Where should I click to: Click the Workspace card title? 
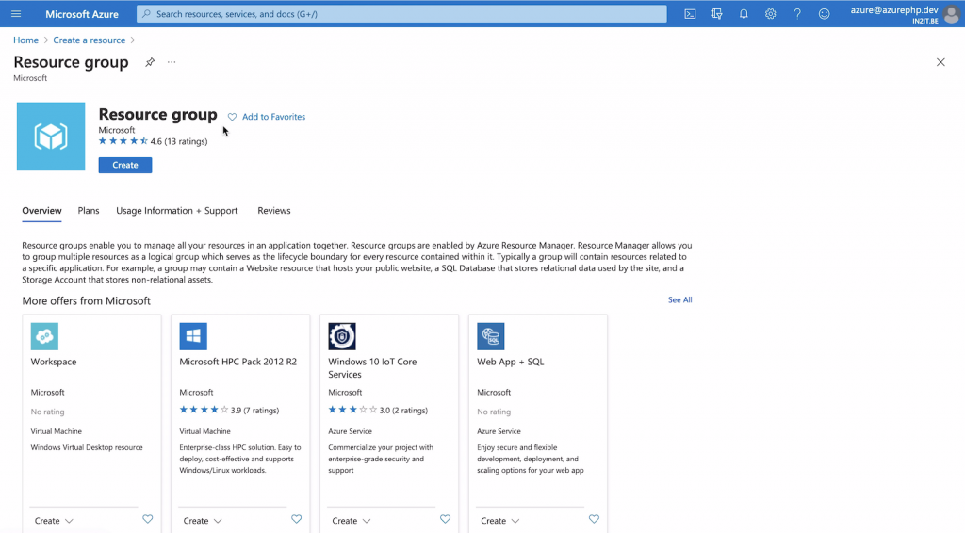(x=54, y=362)
